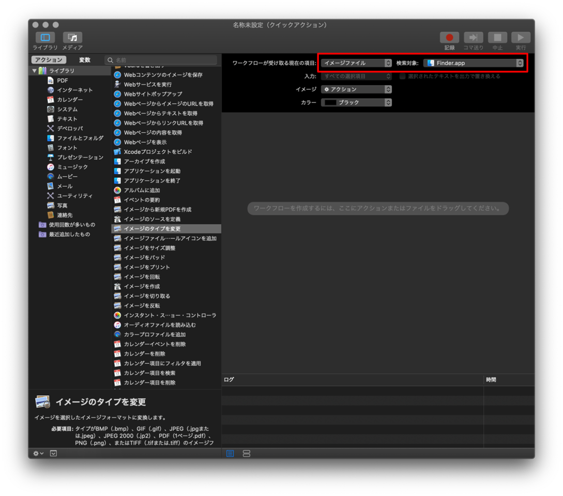Show the log view icon at bottom
563x496 pixels.
tap(230, 454)
